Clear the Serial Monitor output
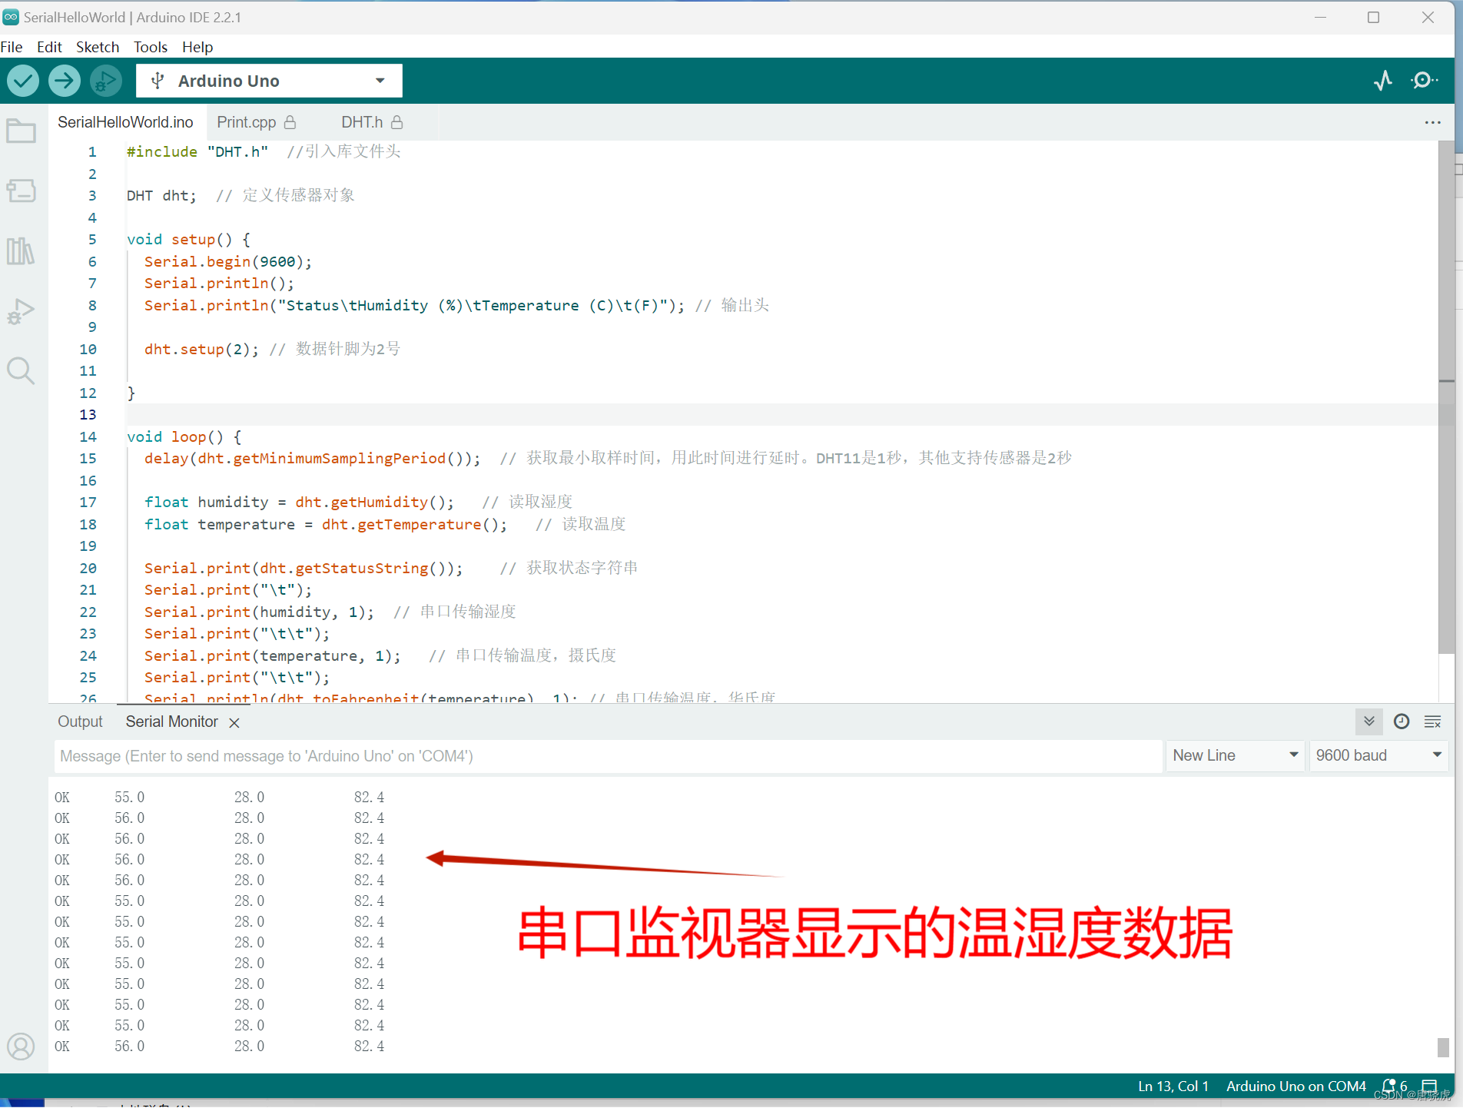1463x1108 pixels. tap(1433, 722)
